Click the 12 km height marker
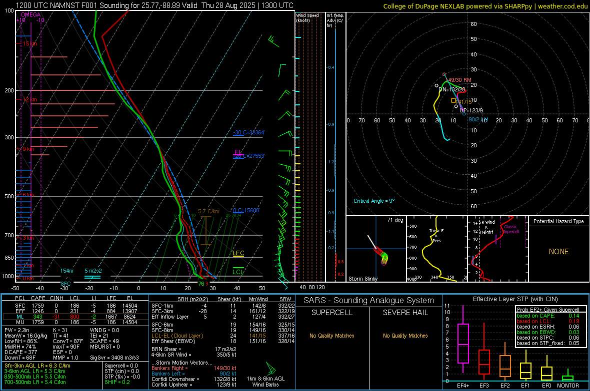The image size is (590, 391). (x=29, y=100)
